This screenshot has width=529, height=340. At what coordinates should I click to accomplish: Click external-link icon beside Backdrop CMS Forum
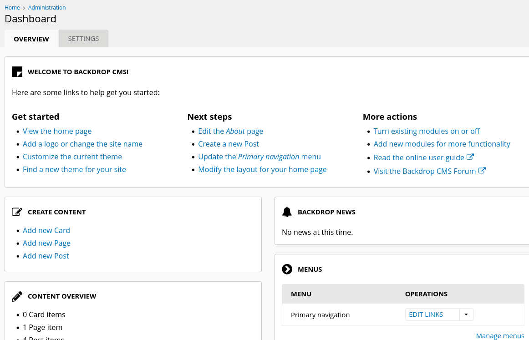pos(482,171)
